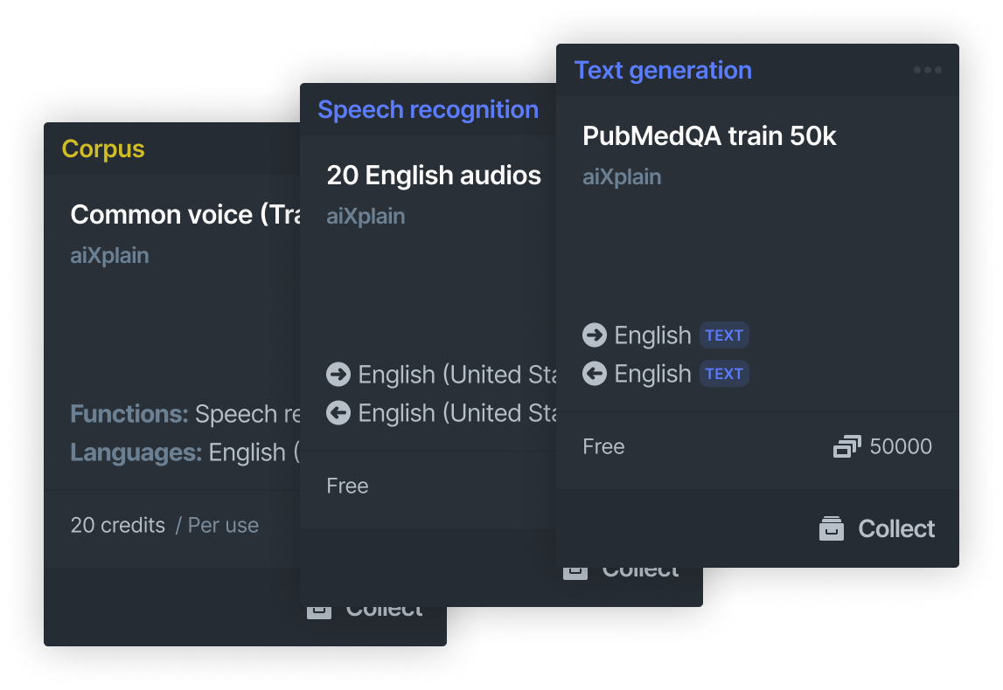Viewport: 1003px width, 690px height.
Task: Open the 20 English audios title
Action: (x=434, y=176)
